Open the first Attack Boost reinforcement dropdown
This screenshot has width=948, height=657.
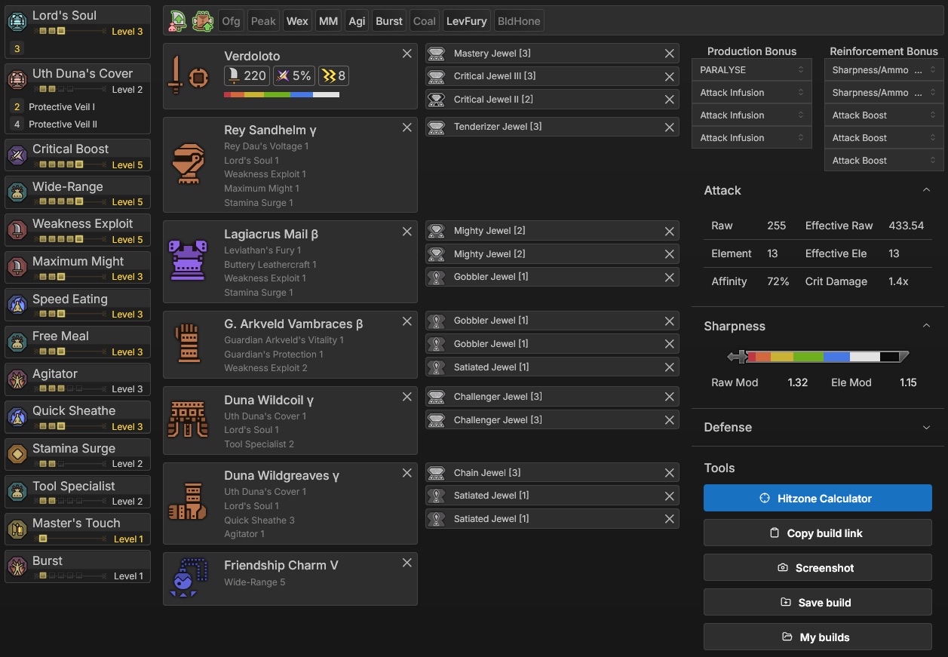click(884, 115)
